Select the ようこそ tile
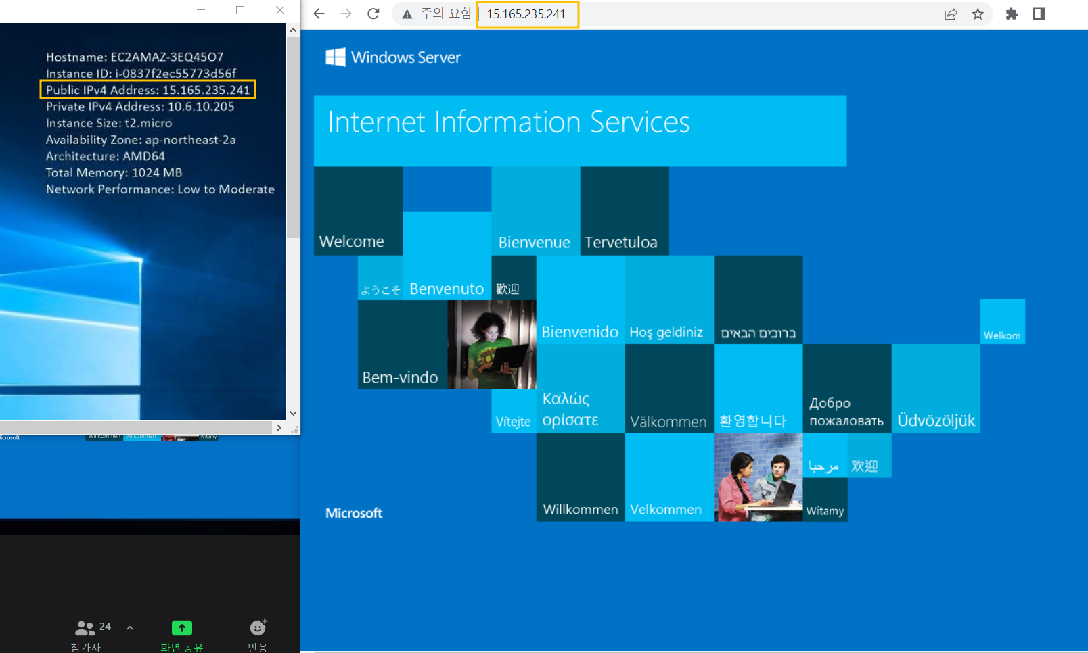Image resolution: width=1088 pixels, height=653 pixels. point(380,278)
